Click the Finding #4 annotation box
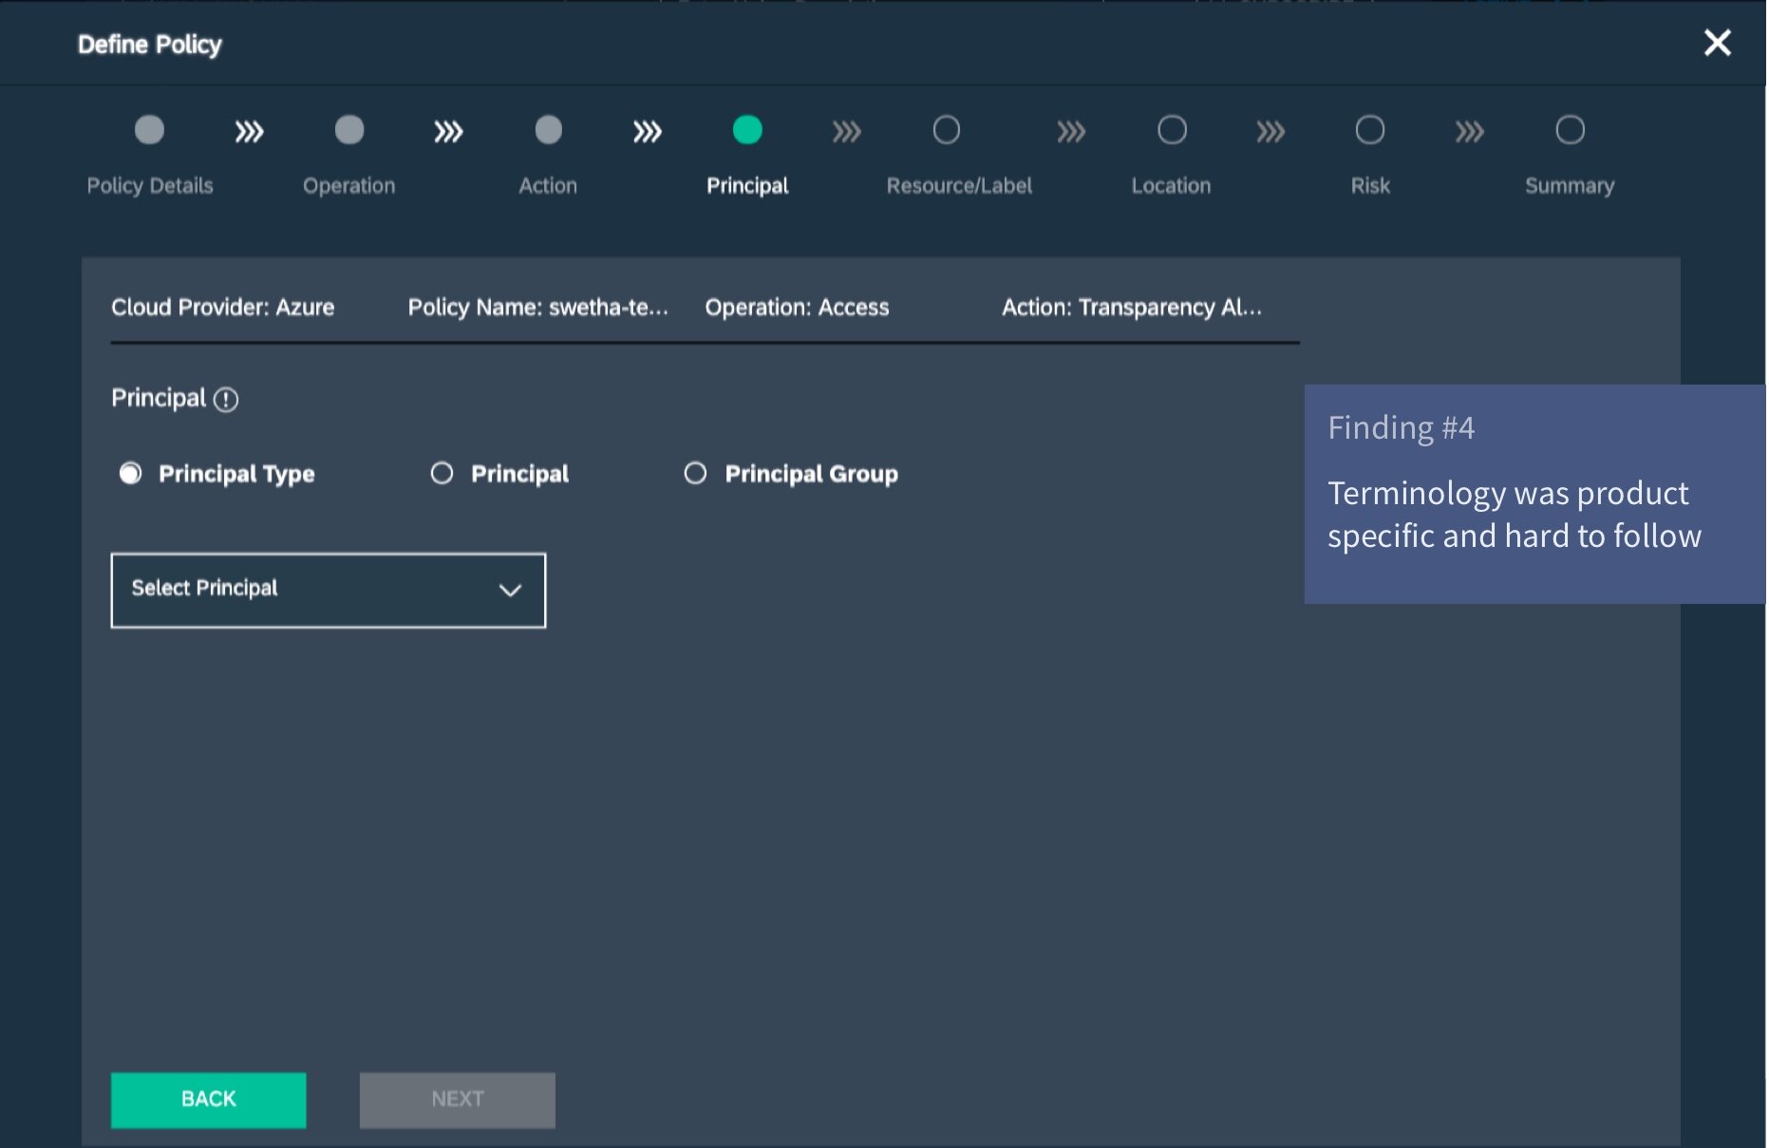 click(x=1534, y=494)
